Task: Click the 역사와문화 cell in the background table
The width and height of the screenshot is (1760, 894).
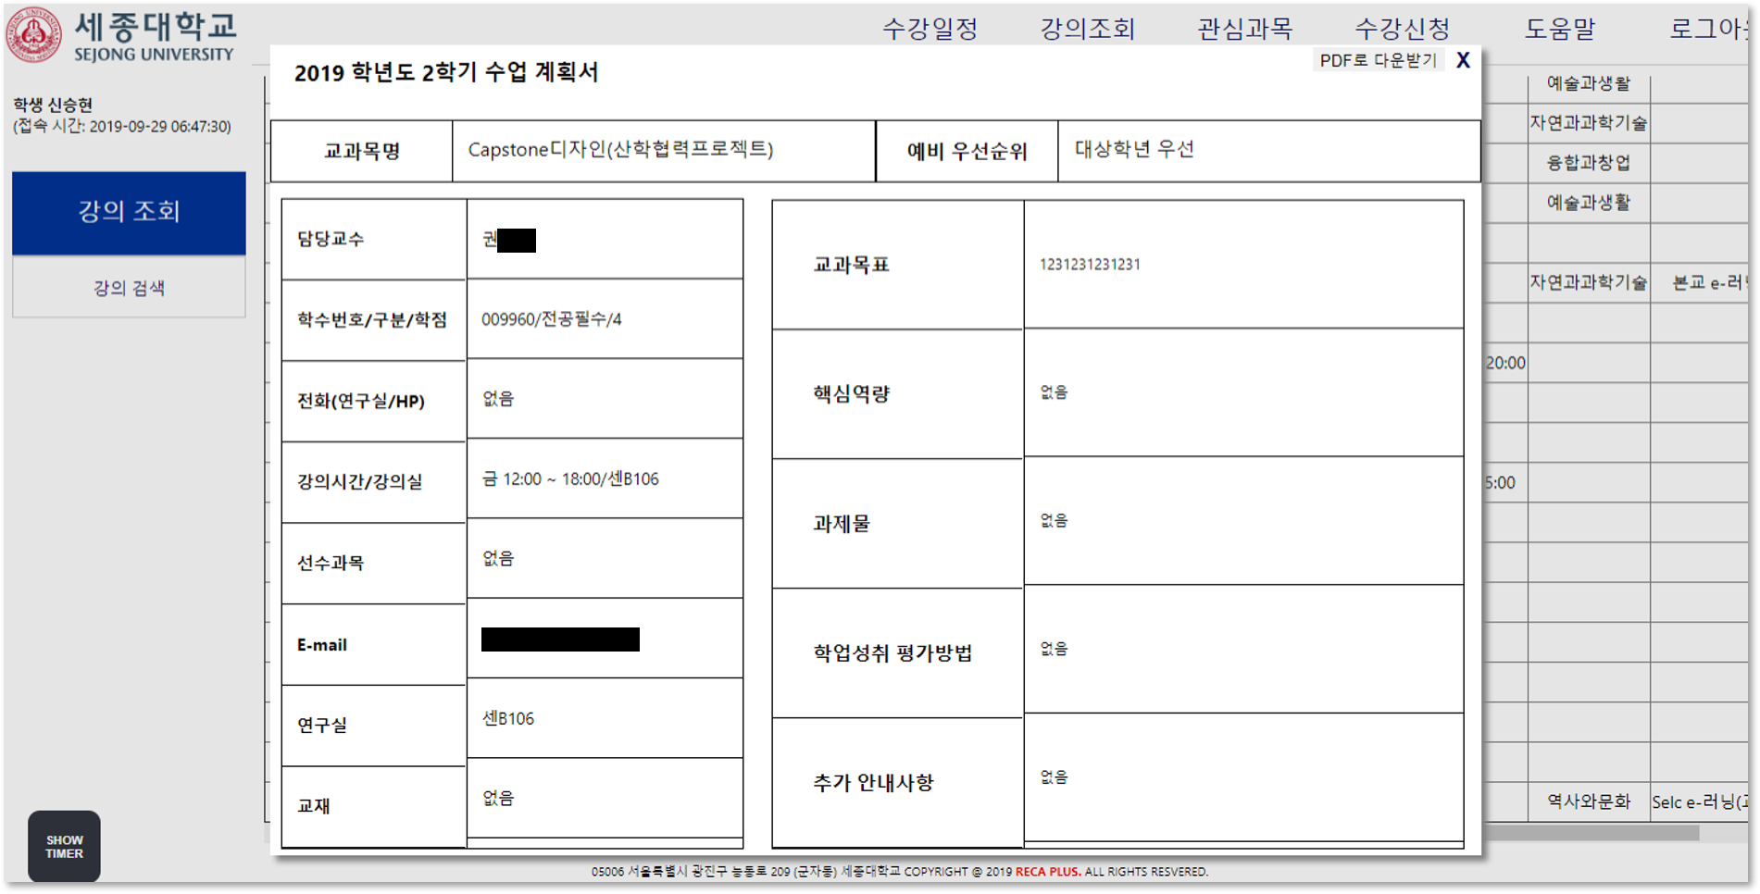Action: point(1589,801)
